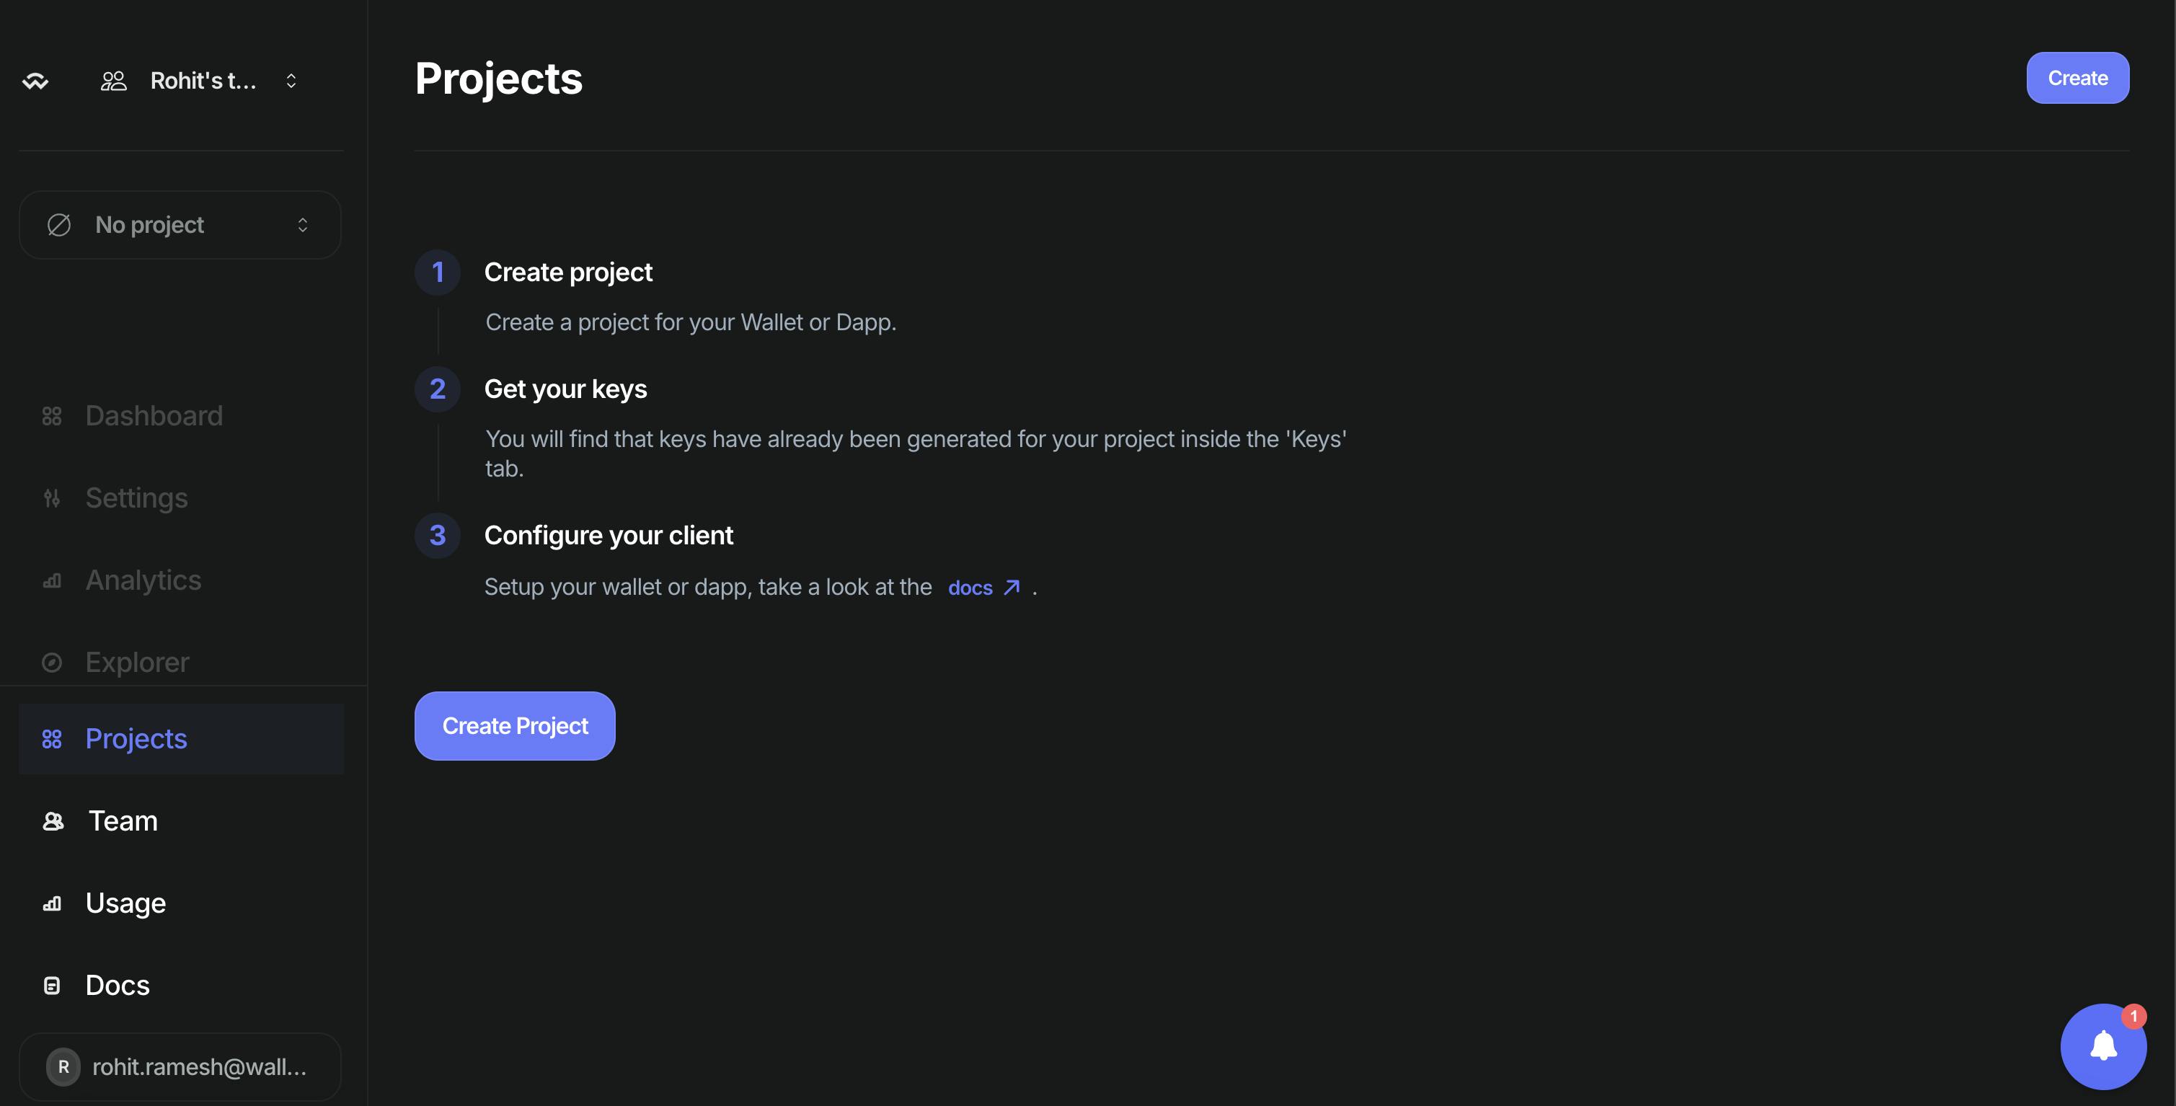Click the WalletConnect logo icon

tap(35, 80)
